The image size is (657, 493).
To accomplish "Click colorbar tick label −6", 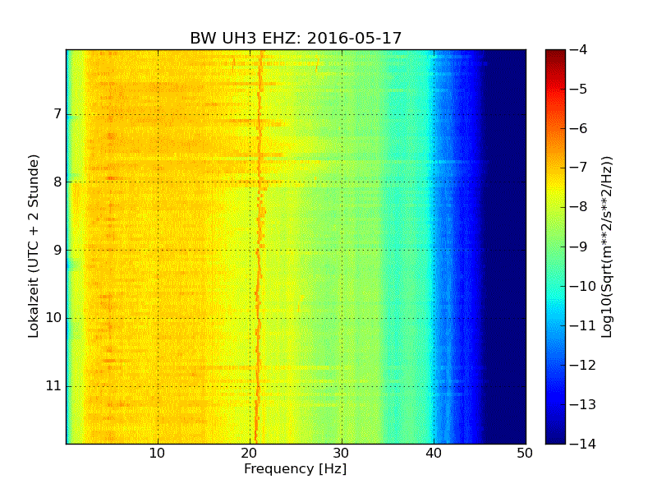I will [579, 128].
